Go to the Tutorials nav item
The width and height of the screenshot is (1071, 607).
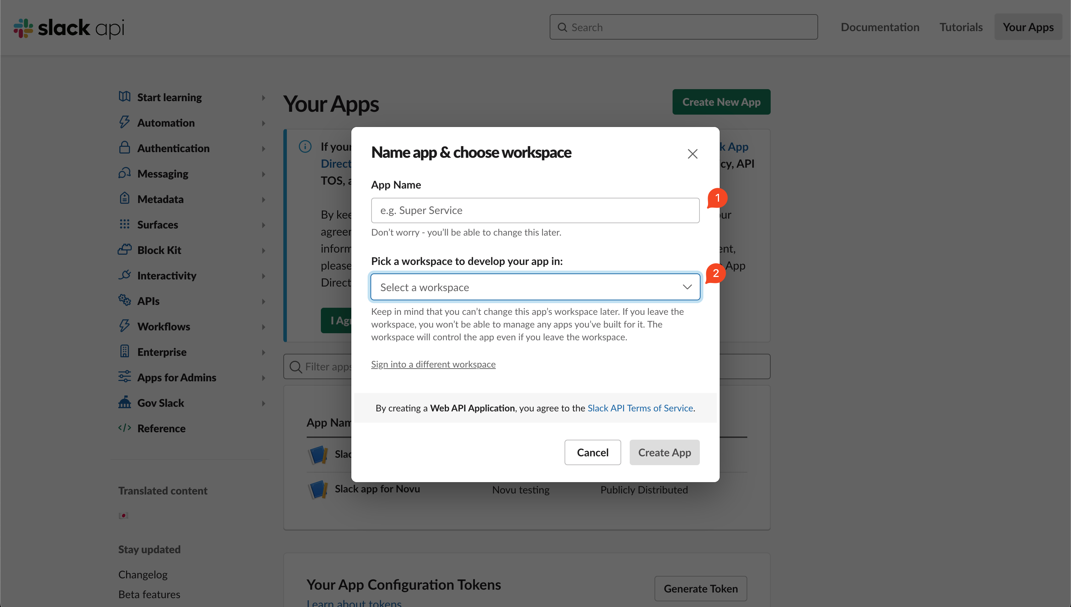click(961, 27)
